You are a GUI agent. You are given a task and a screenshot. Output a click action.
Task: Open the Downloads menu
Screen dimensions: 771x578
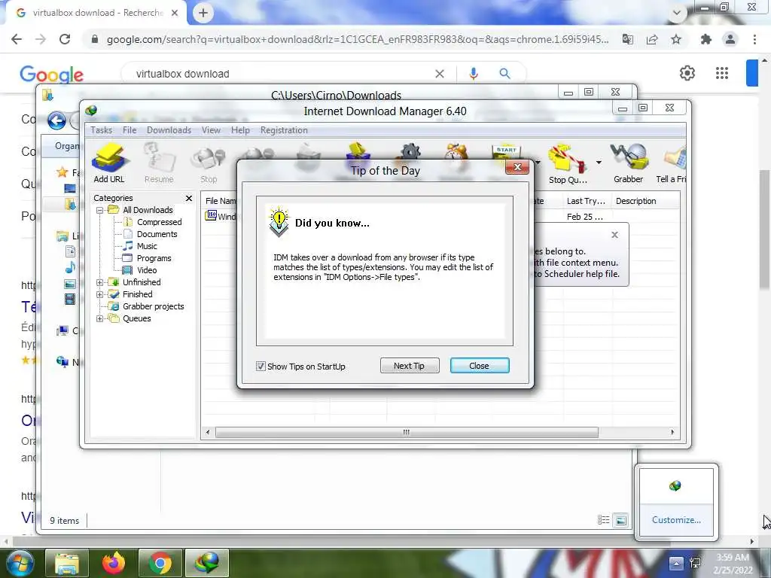coord(169,130)
